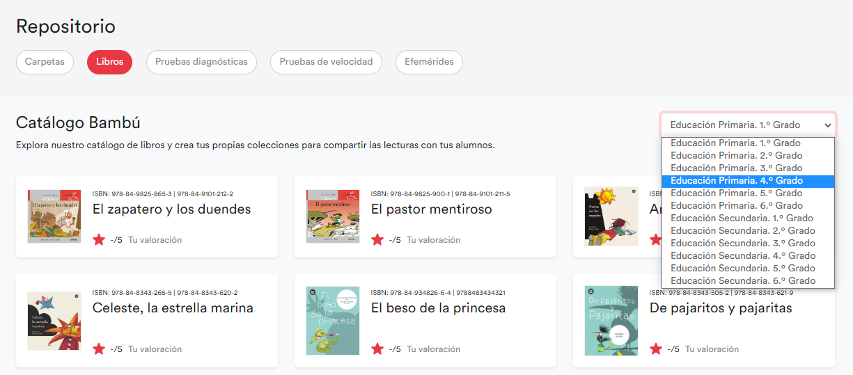Switch to the Carpetas tab
The width and height of the screenshot is (853, 375).
click(45, 62)
